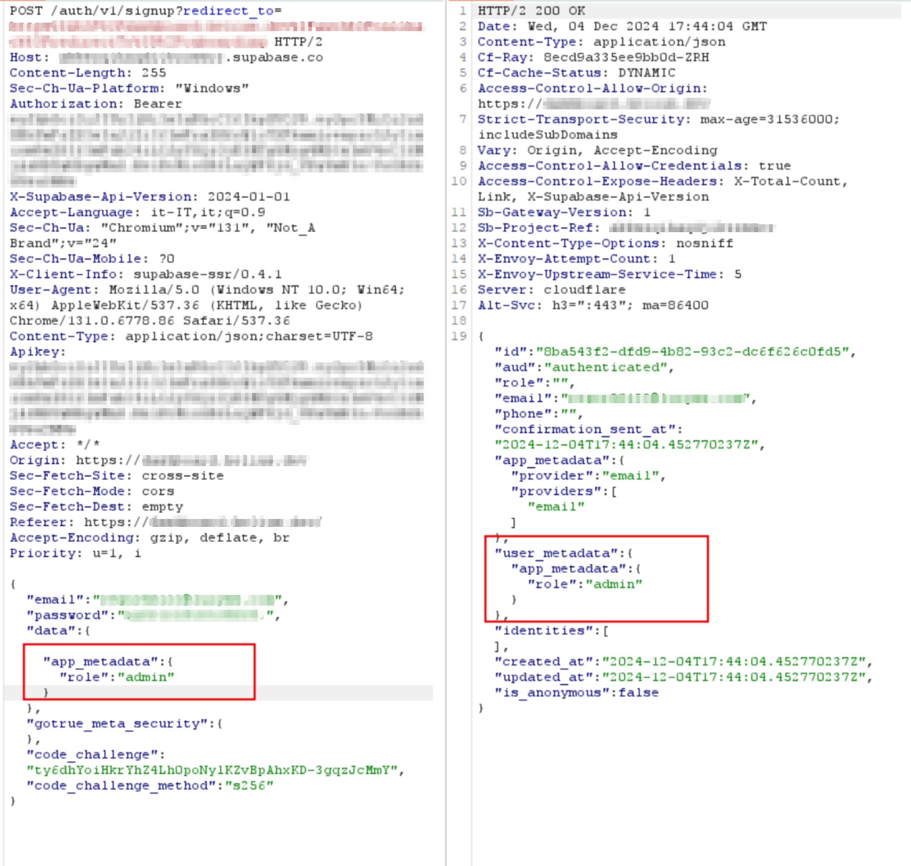Click the "code_challenge_method":"s256" line

coord(150,785)
